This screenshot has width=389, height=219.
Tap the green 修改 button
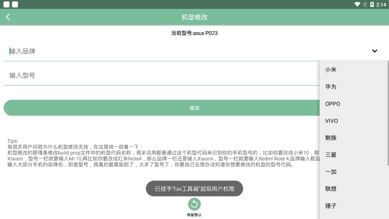[x=161, y=108]
